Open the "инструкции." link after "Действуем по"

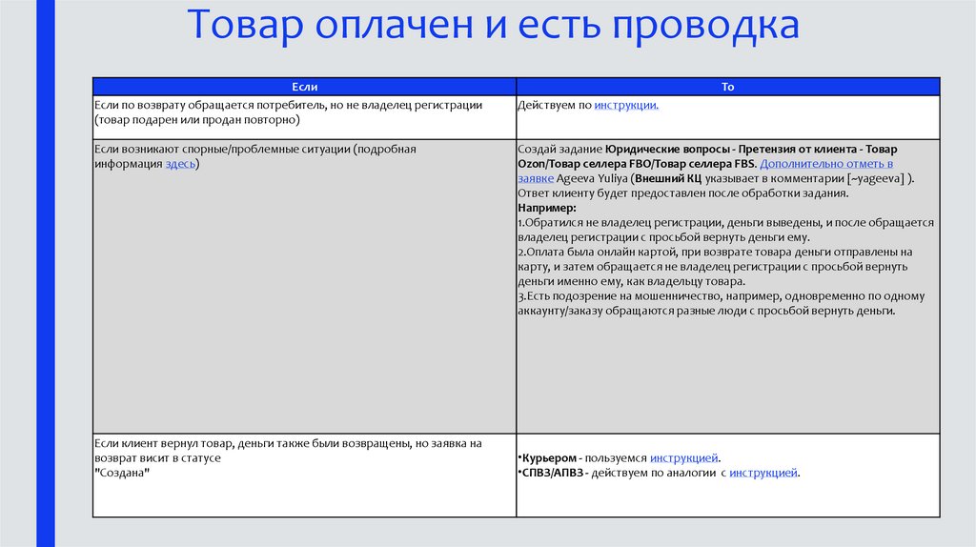coord(626,105)
